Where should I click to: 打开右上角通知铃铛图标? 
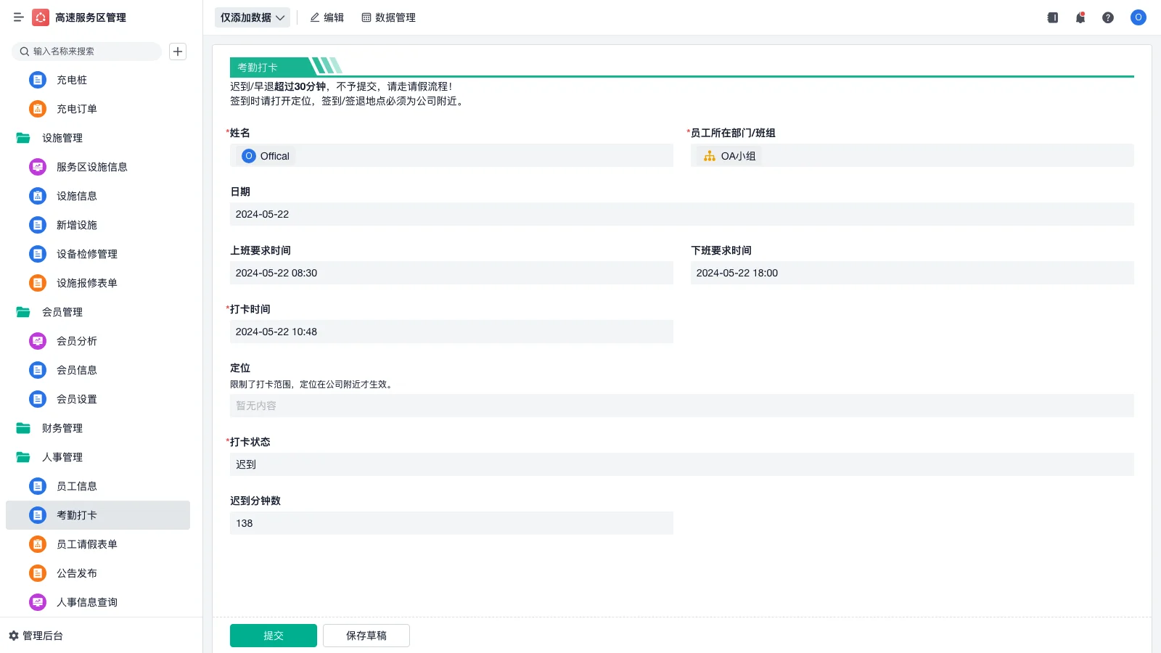point(1080,17)
